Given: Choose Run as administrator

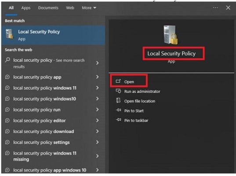Looking at the screenshot, I should (142, 92).
